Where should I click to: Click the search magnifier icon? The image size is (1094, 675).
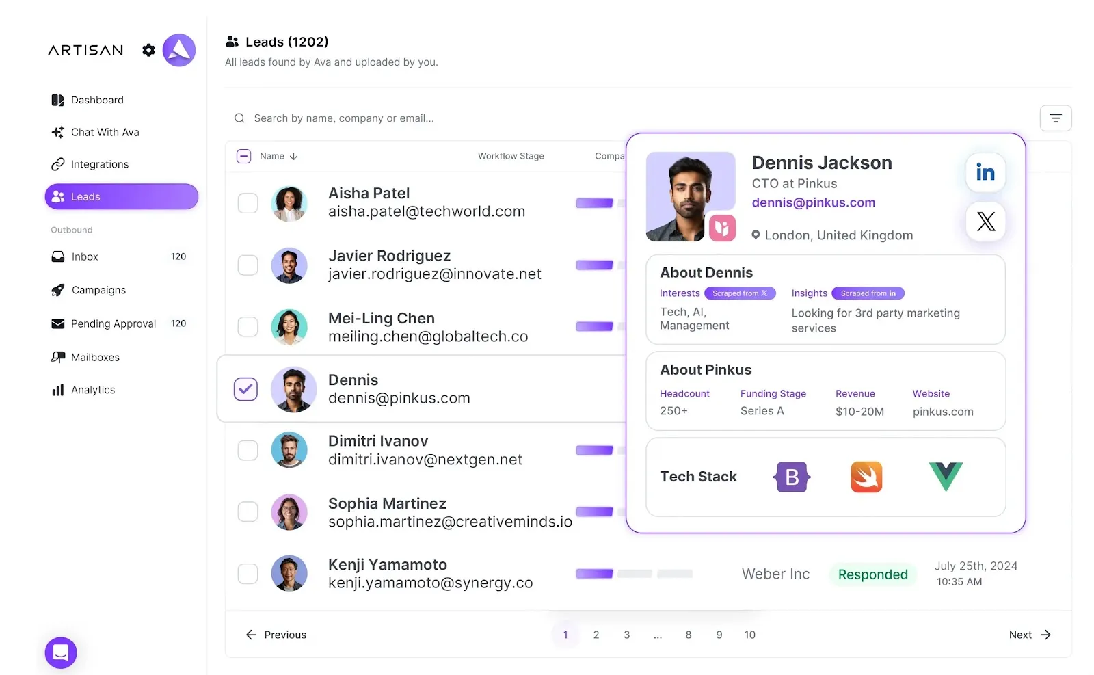239,118
